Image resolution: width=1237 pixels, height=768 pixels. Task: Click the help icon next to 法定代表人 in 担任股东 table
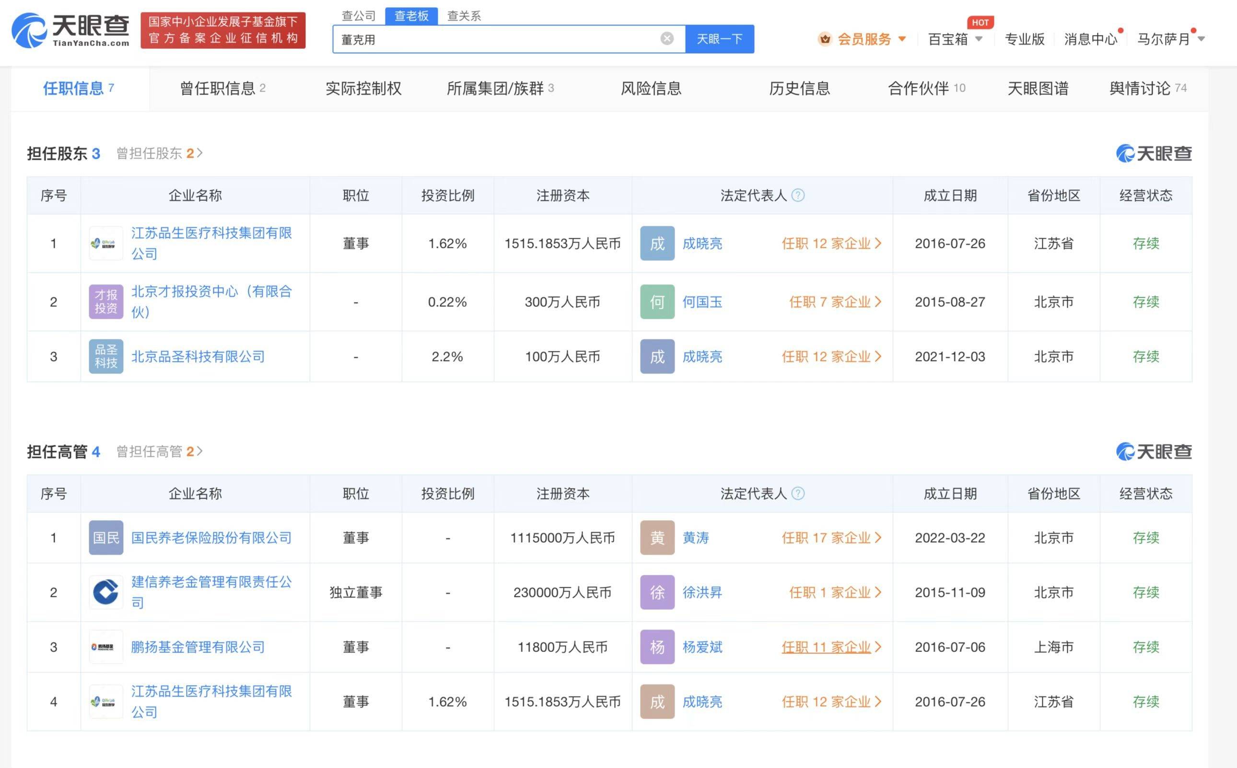point(798,195)
